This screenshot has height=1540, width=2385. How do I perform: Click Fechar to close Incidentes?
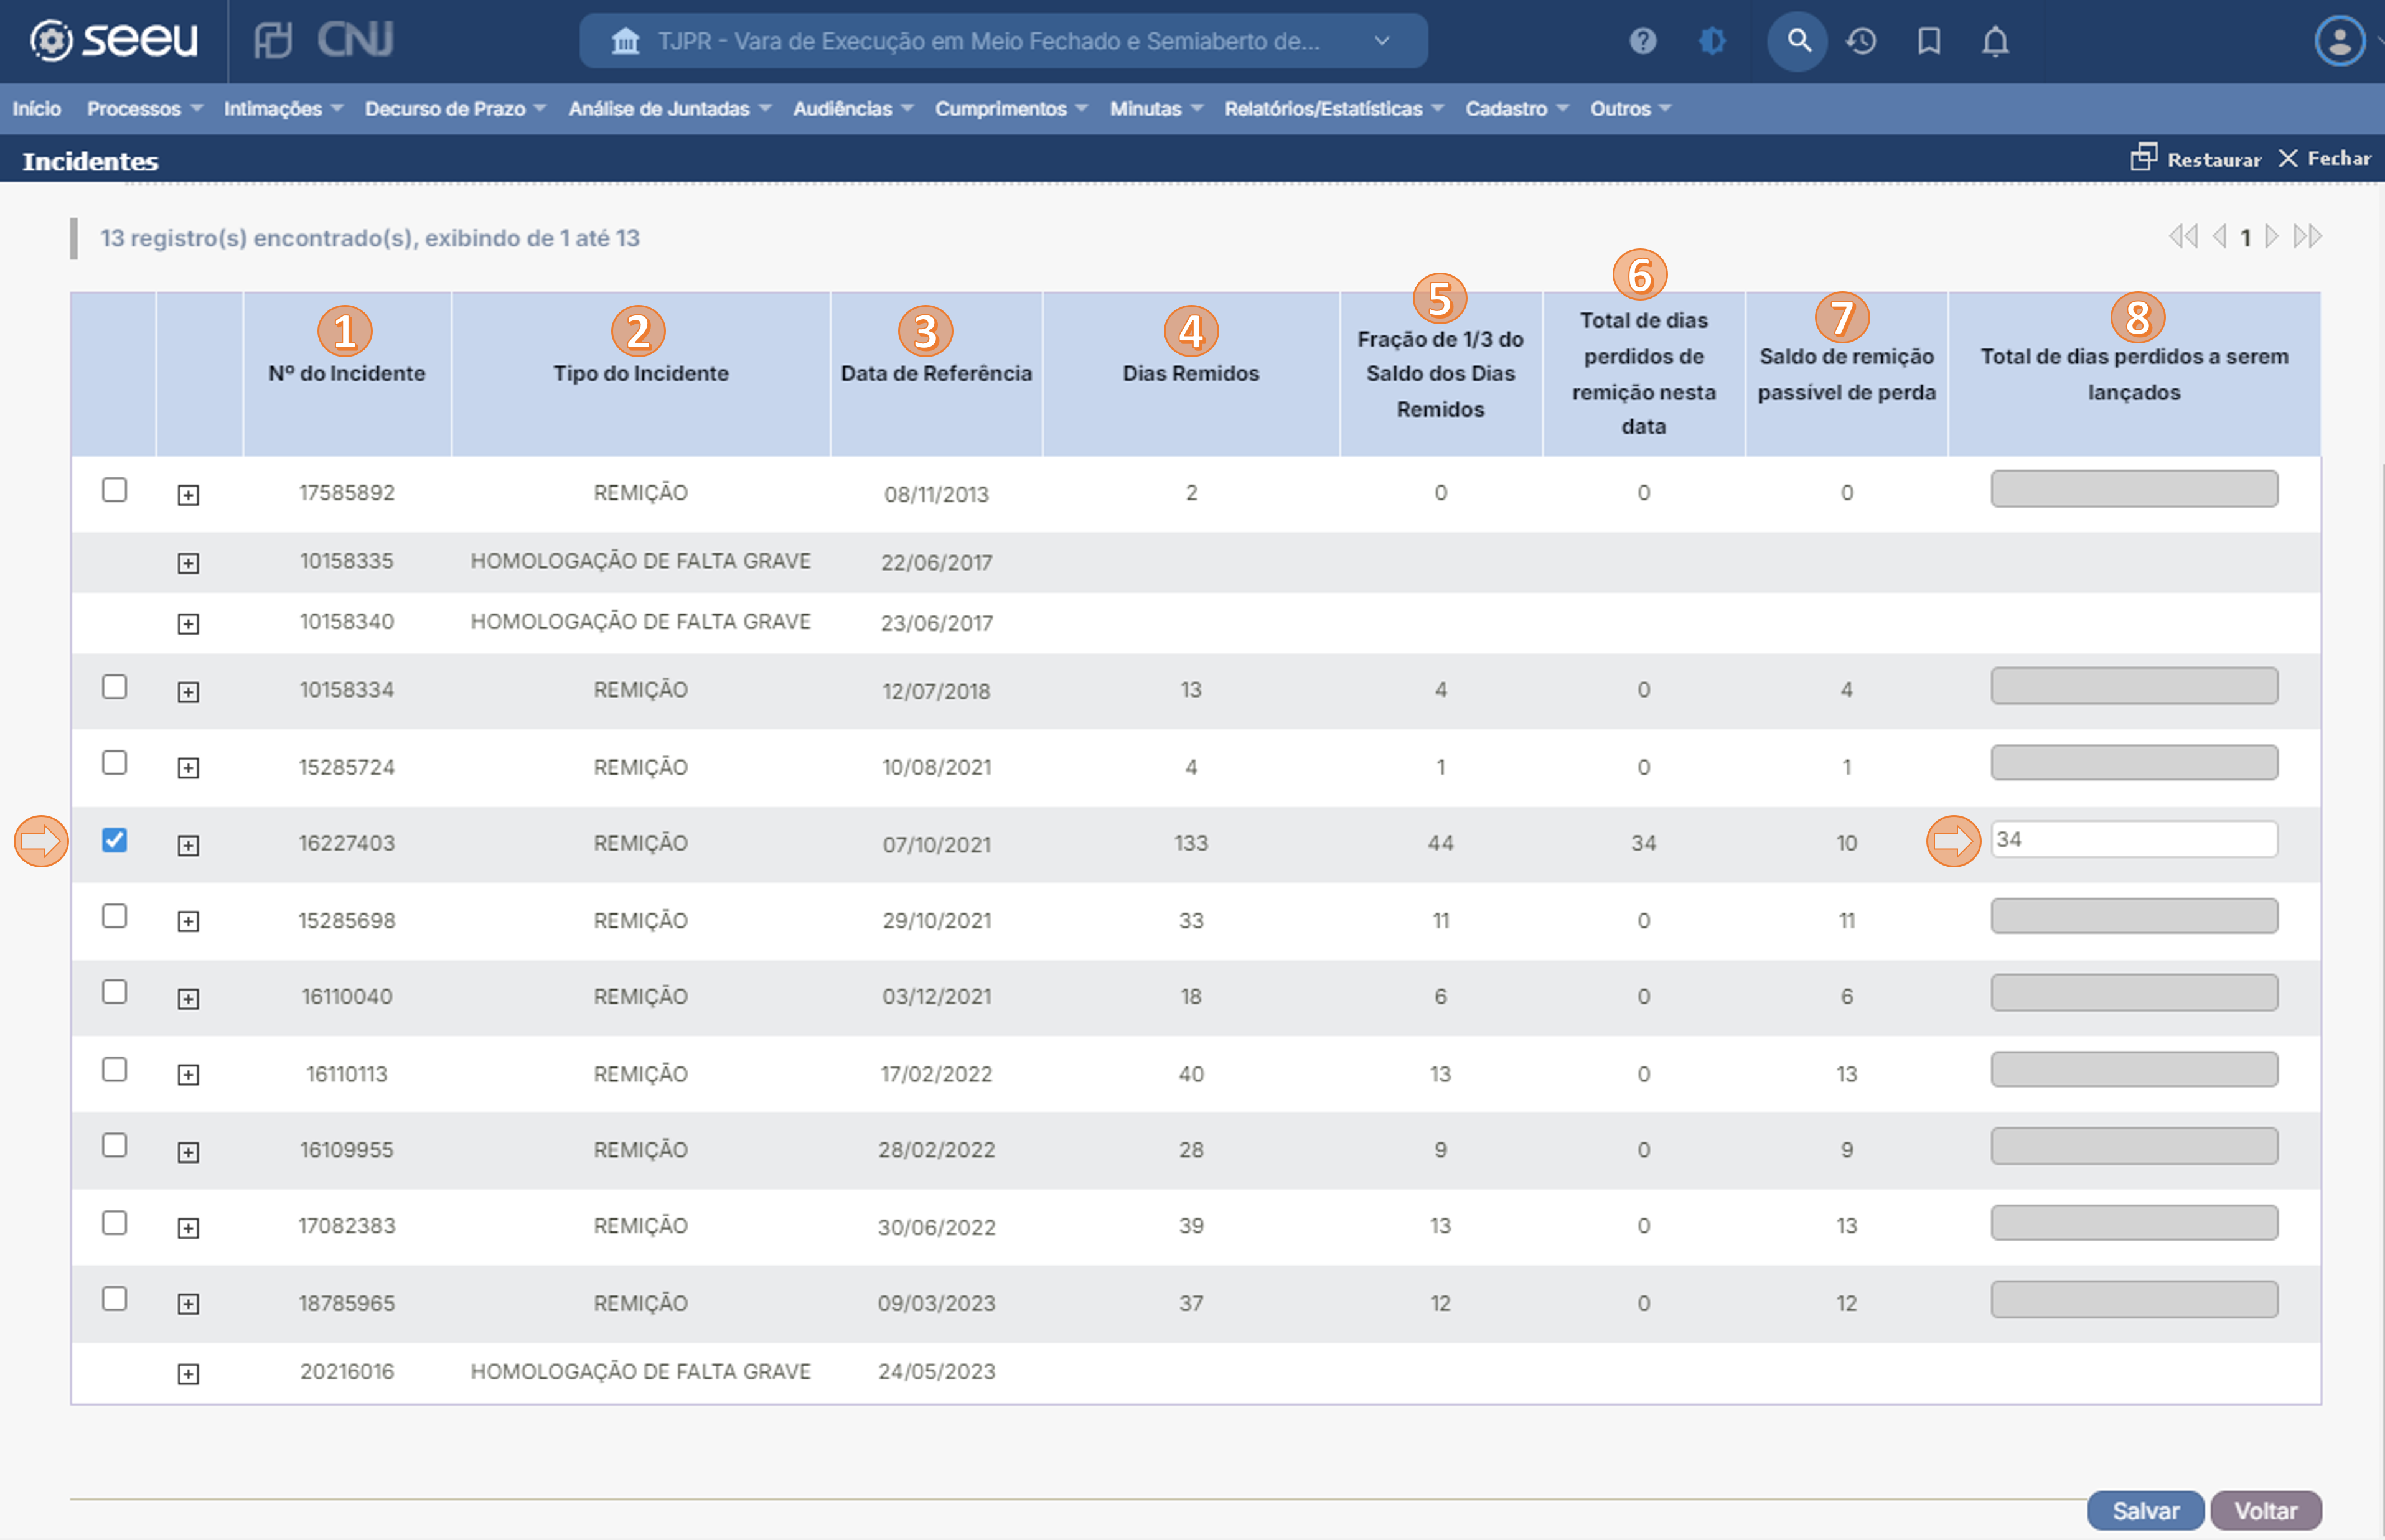(x=2324, y=158)
